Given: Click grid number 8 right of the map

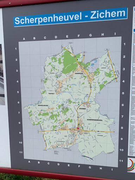Looking at the screenshot, I should click(122, 128).
